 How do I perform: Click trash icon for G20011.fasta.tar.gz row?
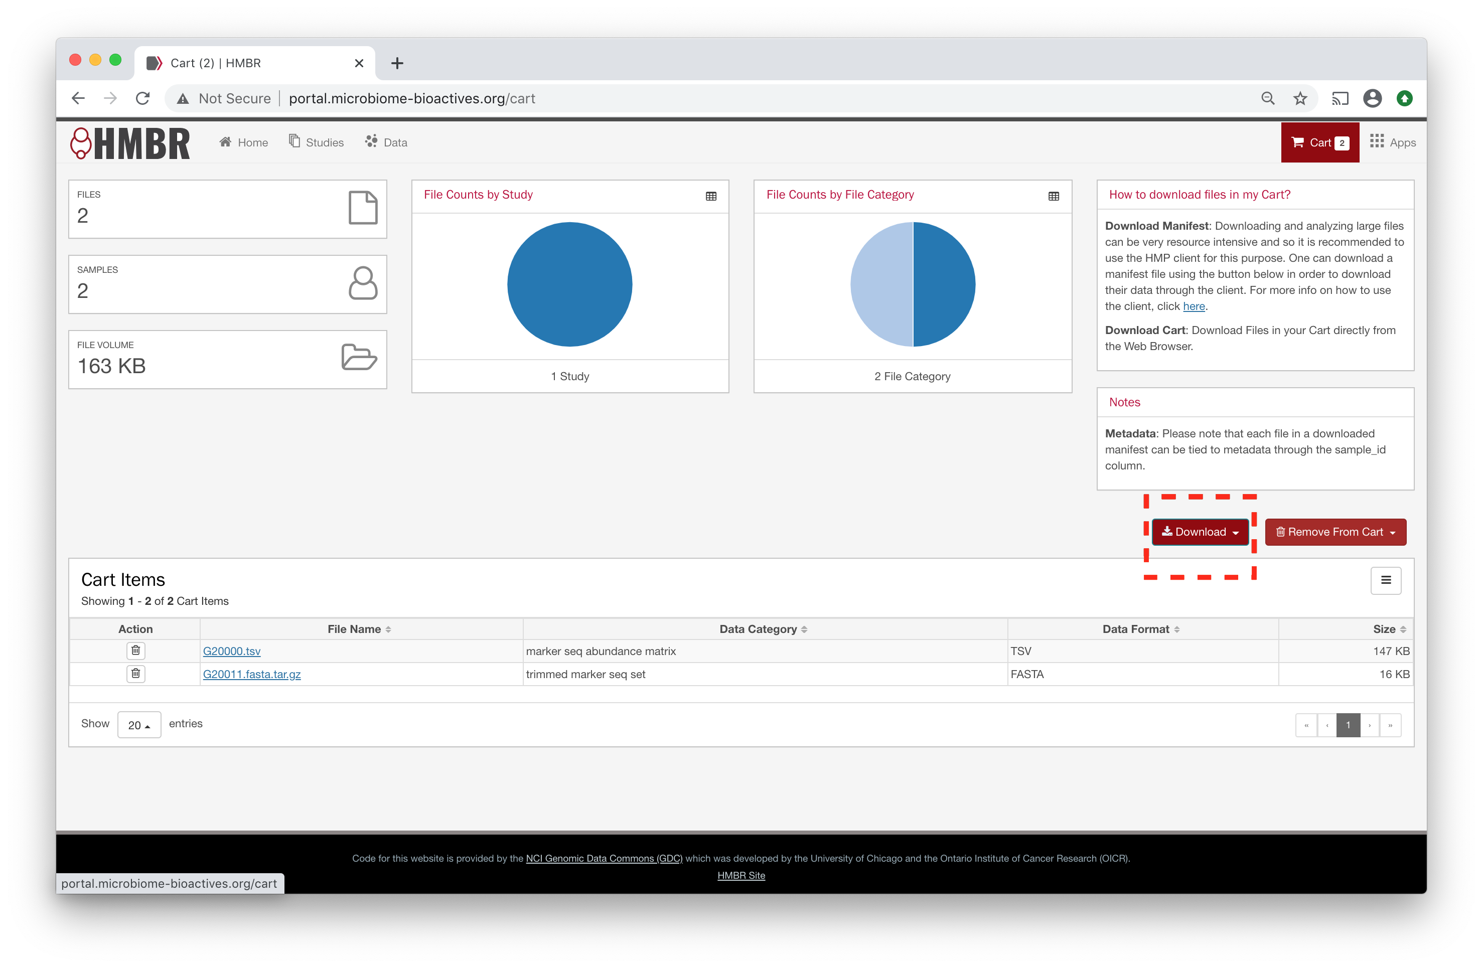point(135,674)
